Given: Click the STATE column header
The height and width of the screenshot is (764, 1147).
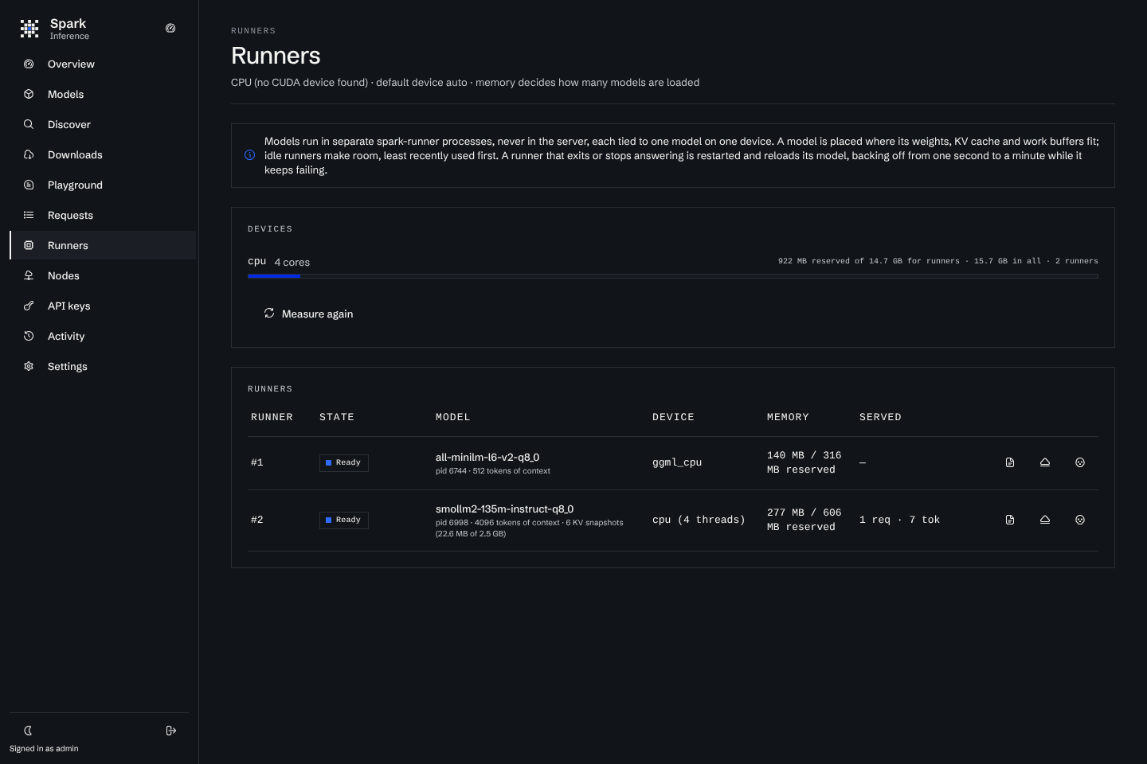Looking at the screenshot, I should click(x=337, y=417).
